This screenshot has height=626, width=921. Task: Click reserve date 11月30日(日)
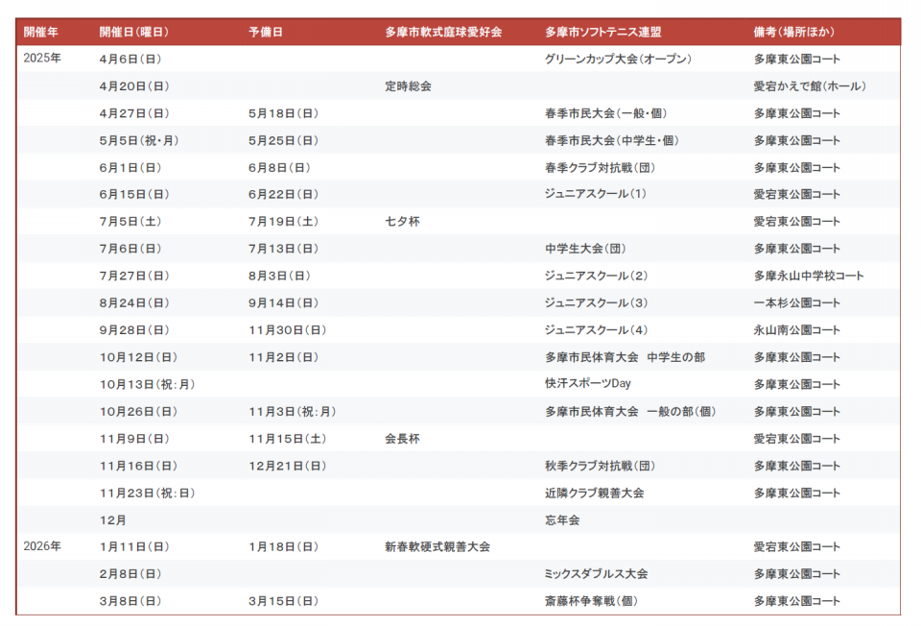click(288, 329)
